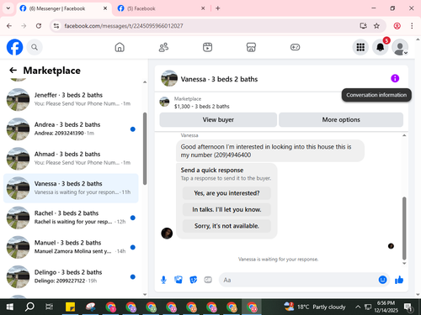Open the notifications bell
The height and width of the screenshot is (315, 421).
(381, 47)
